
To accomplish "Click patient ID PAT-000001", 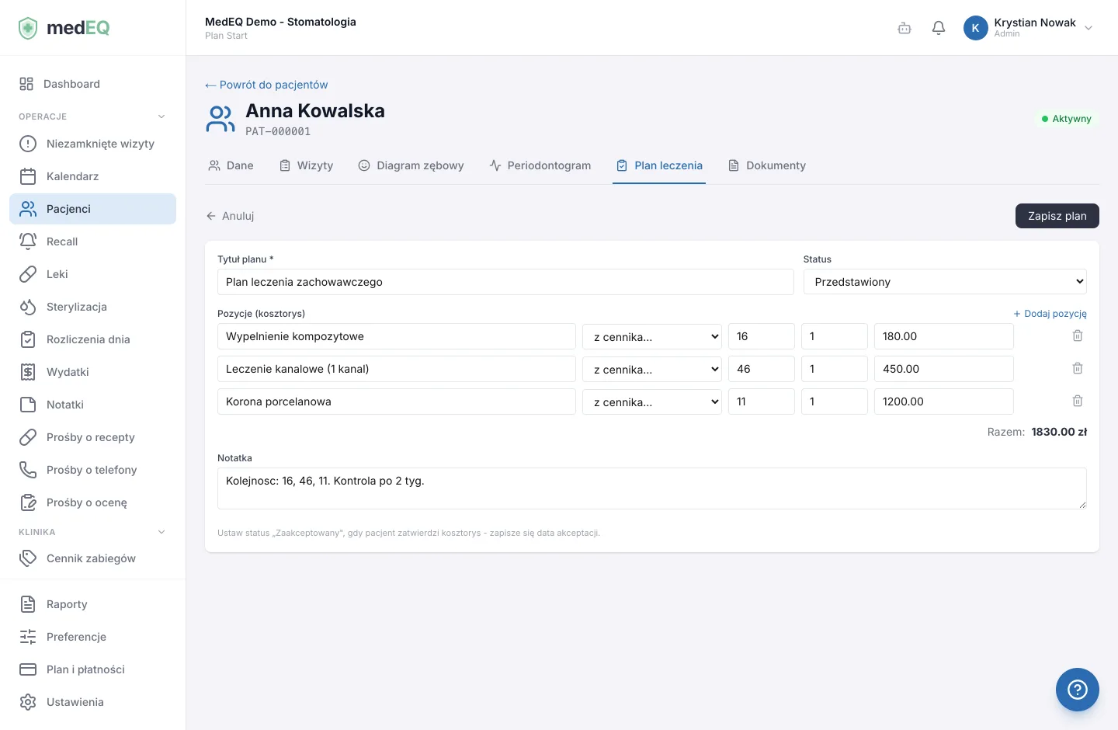I will click(x=278, y=131).
